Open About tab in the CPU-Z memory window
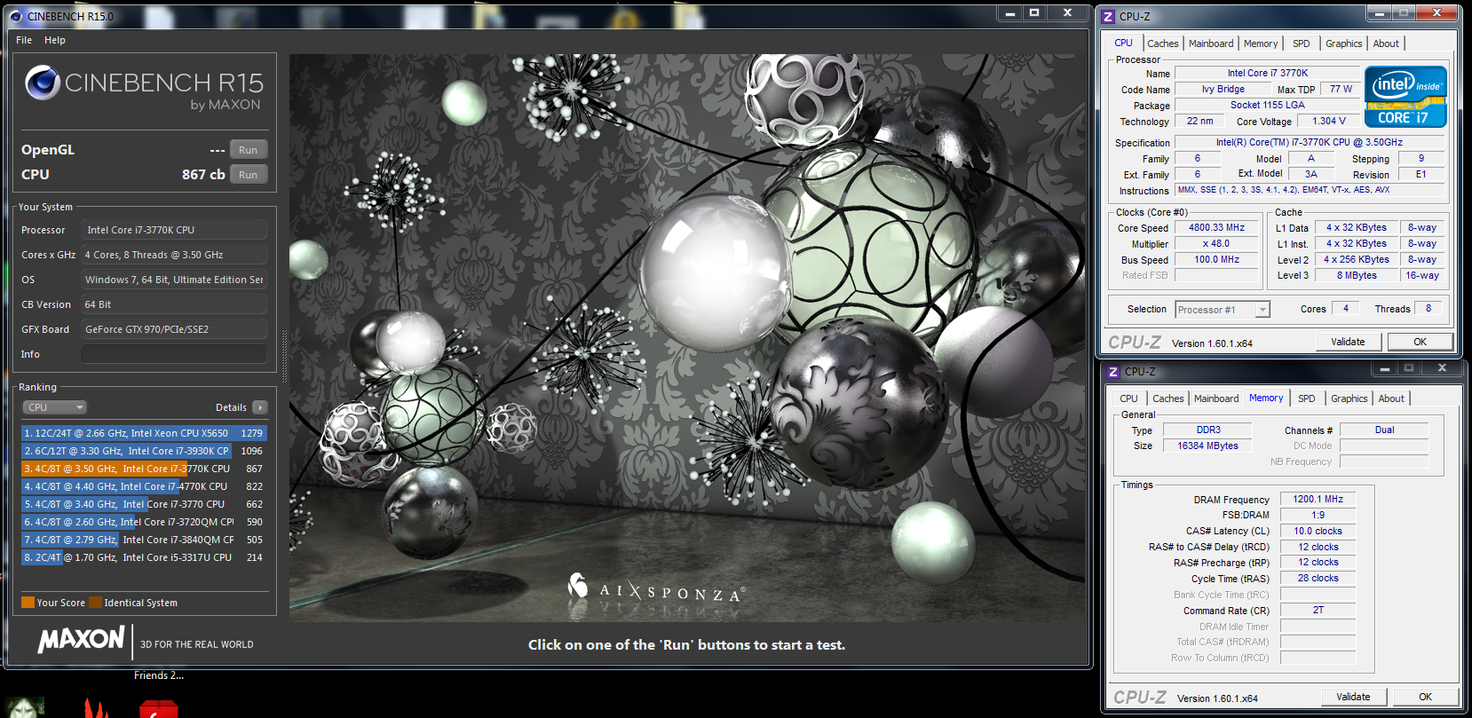Screen dimensions: 1472x718 coord(1391,398)
